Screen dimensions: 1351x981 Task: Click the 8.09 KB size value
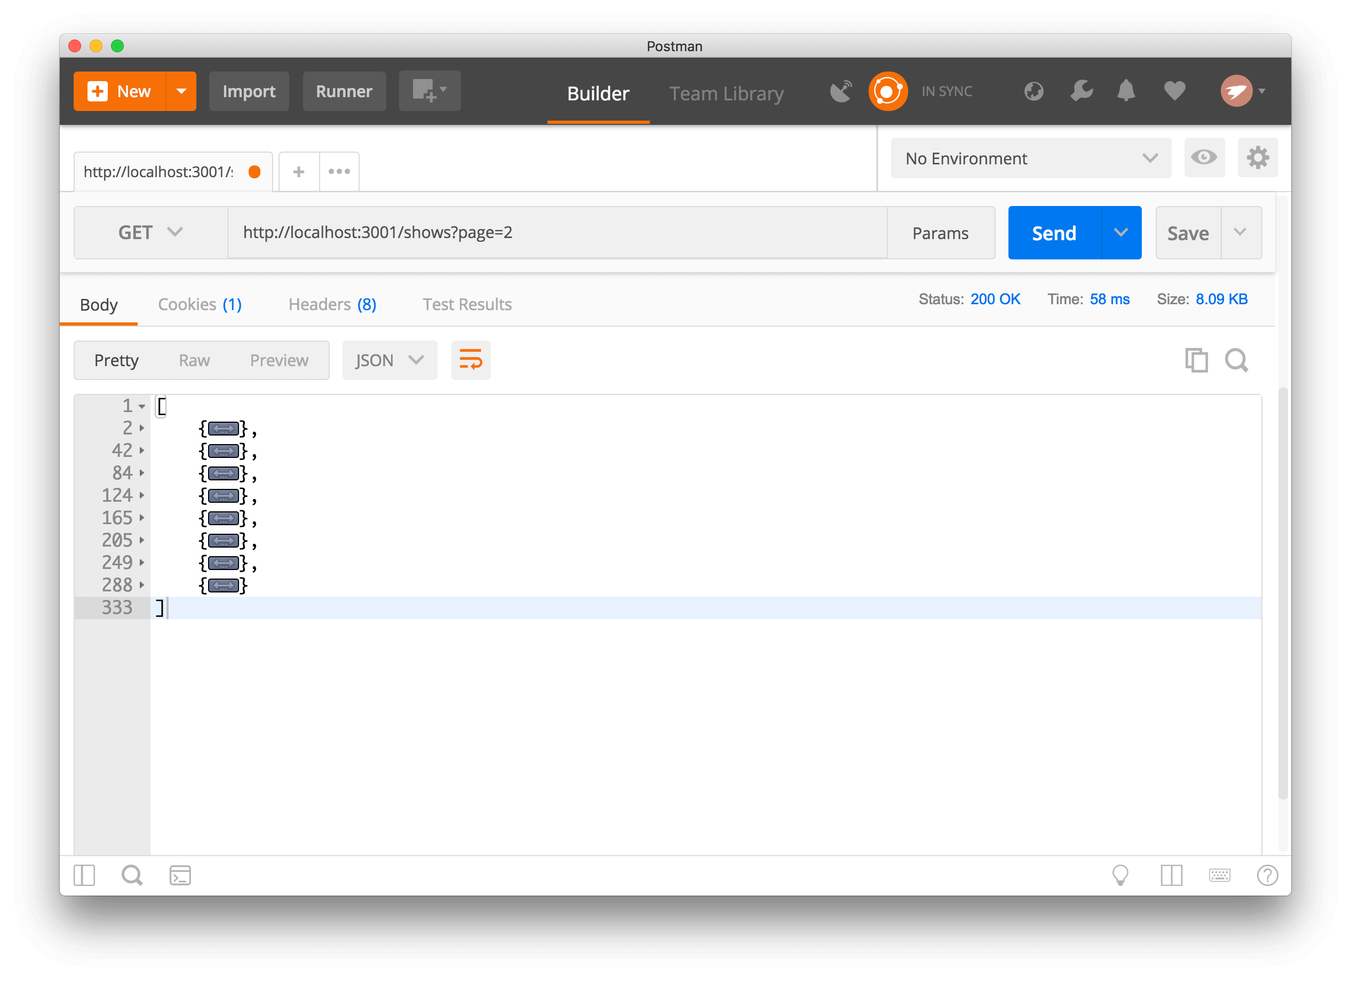click(1221, 299)
